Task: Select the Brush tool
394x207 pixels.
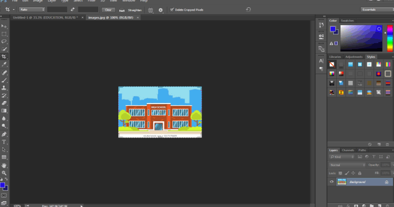Action: 4,80
